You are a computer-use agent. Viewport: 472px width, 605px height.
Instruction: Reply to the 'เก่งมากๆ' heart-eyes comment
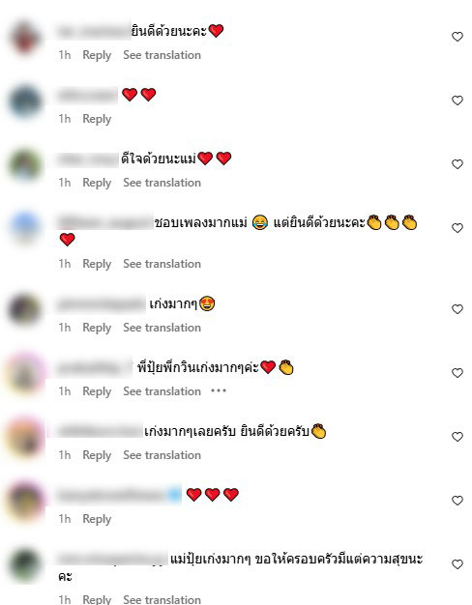pyautogui.click(x=97, y=328)
